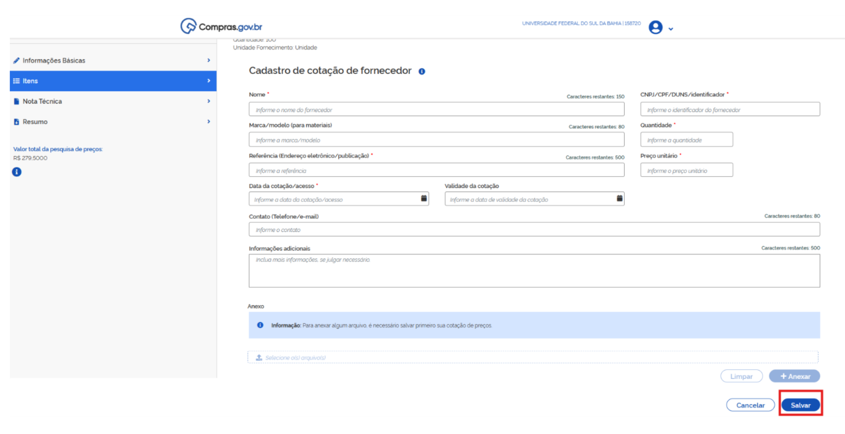Image resolution: width=845 pixels, height=434 pixels.
Task: Click into Preço unitário field
Action: (x=686, y=171)
